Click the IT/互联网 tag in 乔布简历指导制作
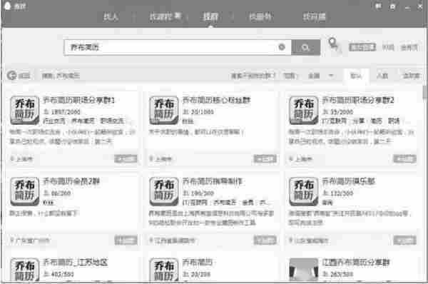Image resolution: width=428 pixels, height=284 pixels. click(x=195, y=203)
